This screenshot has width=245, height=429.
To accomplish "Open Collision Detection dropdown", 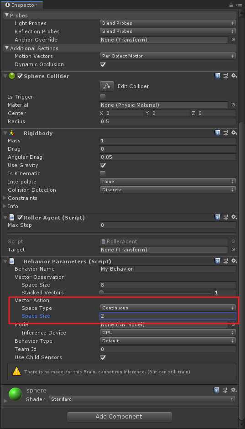I will [167, 189].
